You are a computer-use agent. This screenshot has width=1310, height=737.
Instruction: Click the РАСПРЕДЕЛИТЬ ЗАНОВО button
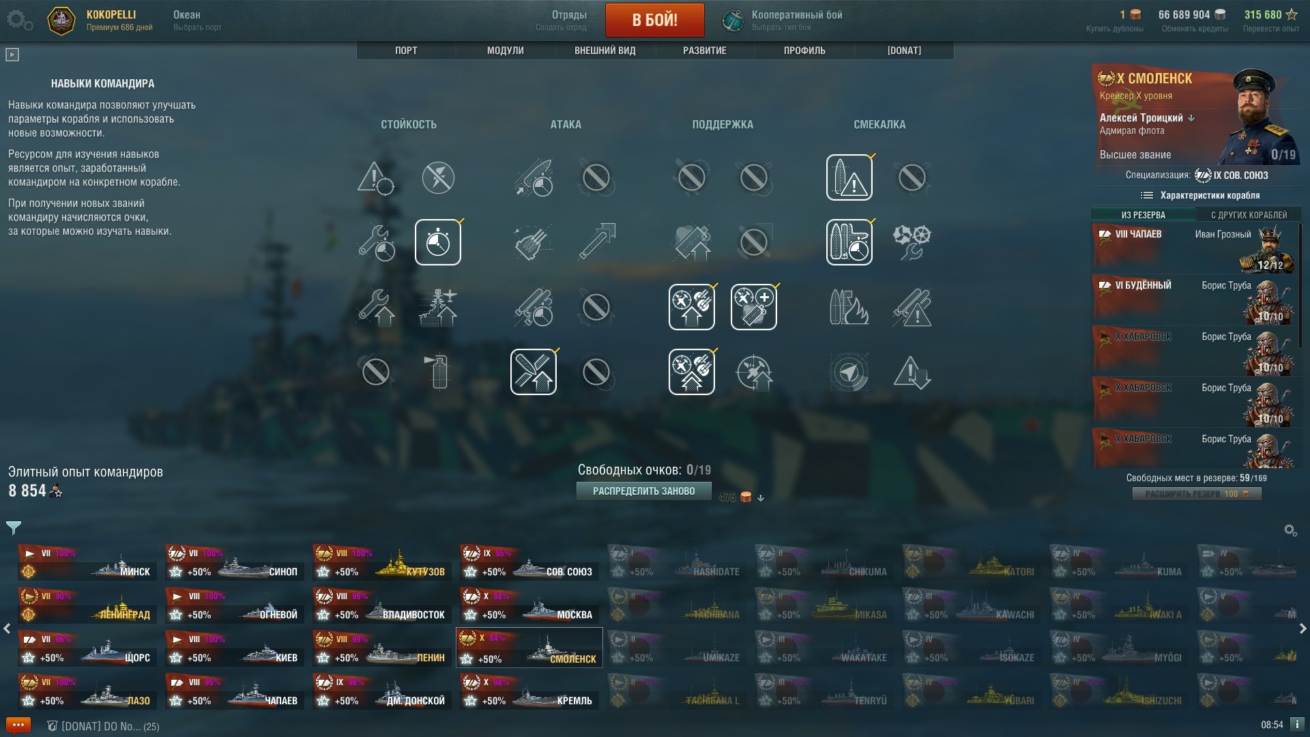point(644,491)
